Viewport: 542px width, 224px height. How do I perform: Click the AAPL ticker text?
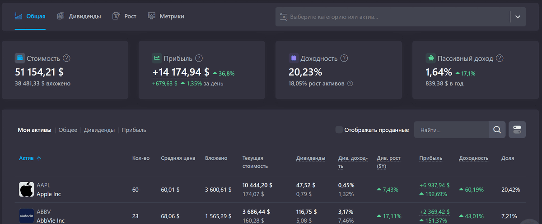point(43,185)
